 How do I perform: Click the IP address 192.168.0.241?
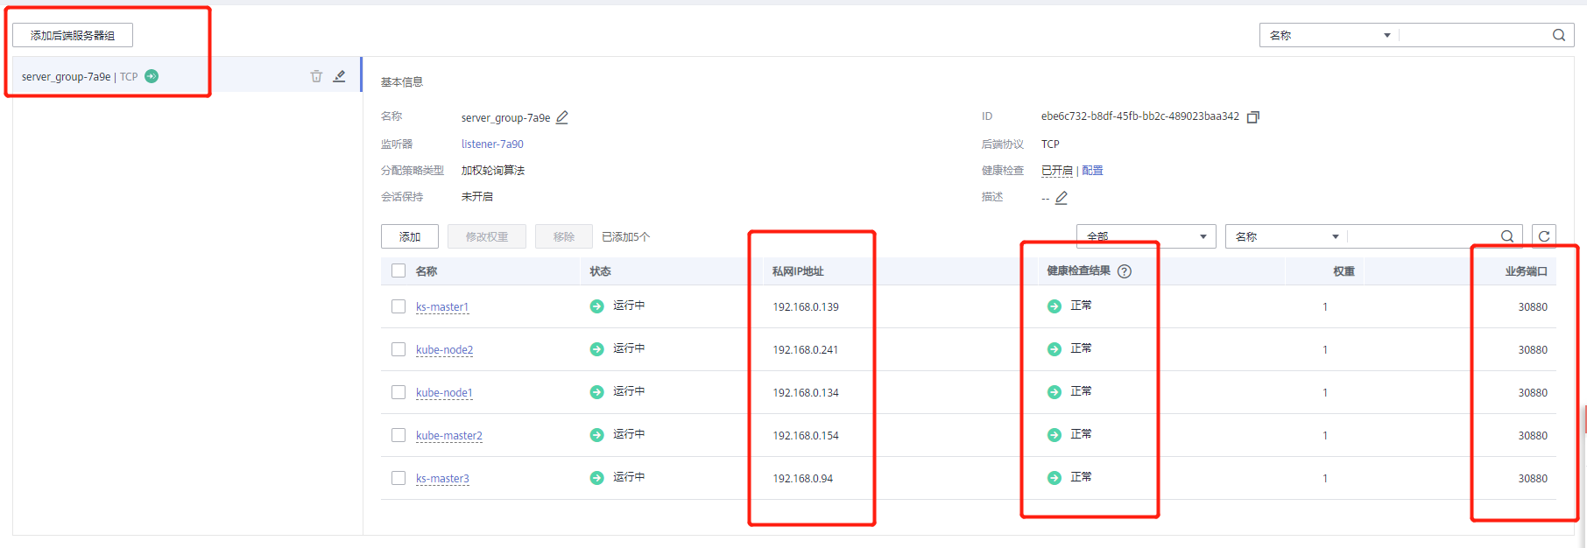coord(806,350)
